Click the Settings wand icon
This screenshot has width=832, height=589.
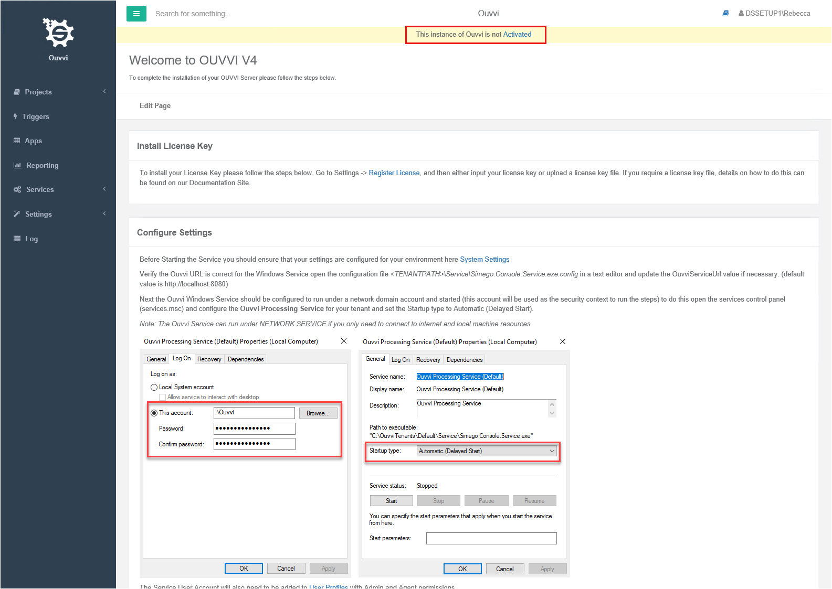tap(17, 214)
